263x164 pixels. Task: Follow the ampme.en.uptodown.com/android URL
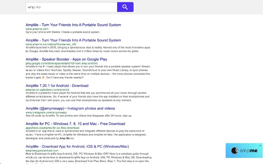pyautogui.click(x=47, y=90)
